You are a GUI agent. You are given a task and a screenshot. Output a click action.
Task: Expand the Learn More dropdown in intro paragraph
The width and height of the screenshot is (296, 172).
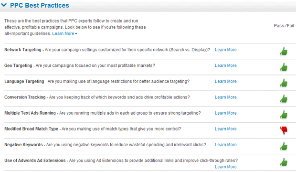65,33
